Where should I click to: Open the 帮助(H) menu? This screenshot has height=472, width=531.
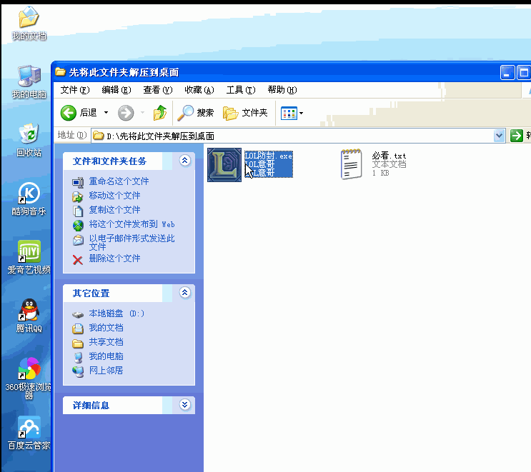point(282,90)
